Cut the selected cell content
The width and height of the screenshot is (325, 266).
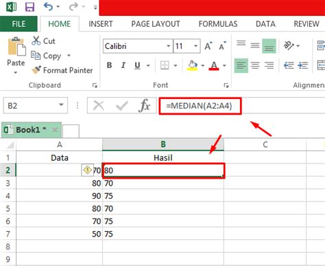tap(43, 41)
